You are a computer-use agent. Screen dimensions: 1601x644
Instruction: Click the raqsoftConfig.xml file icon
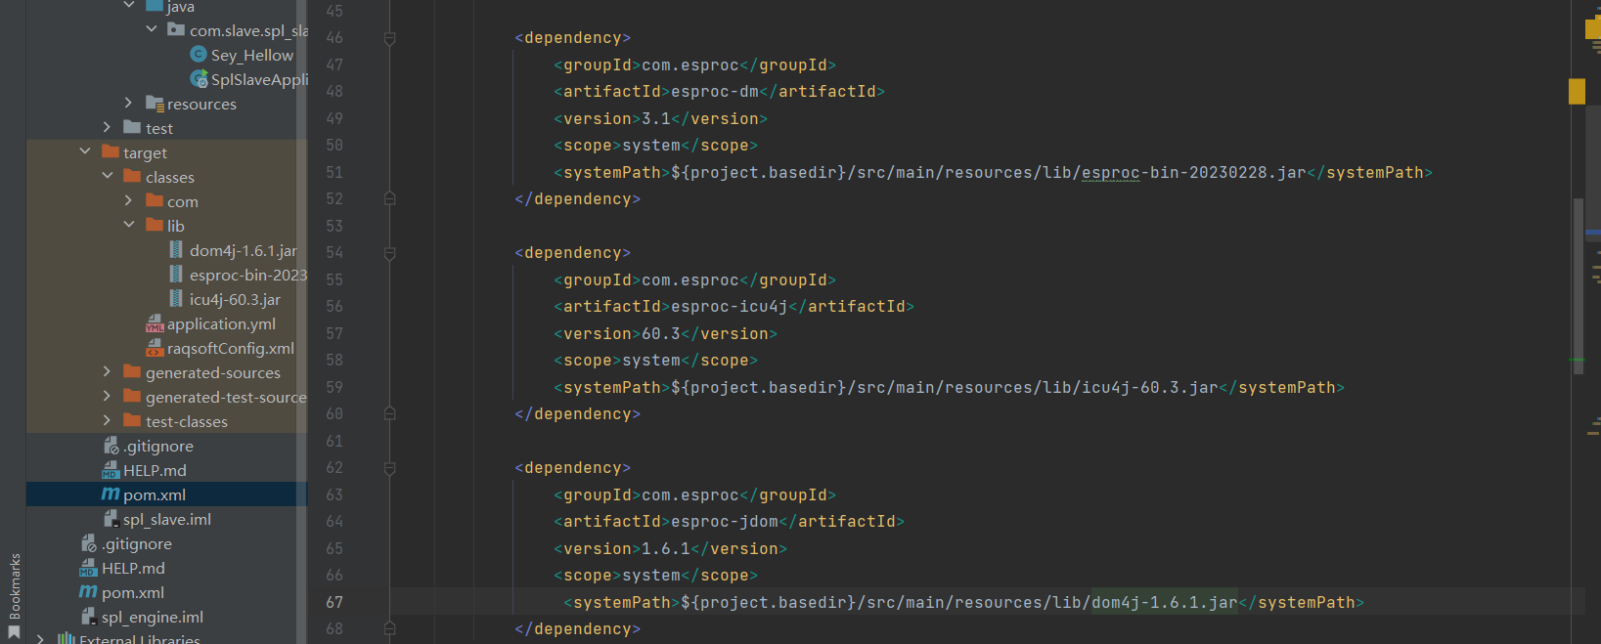pyautogui.click(x=155, y=348)
